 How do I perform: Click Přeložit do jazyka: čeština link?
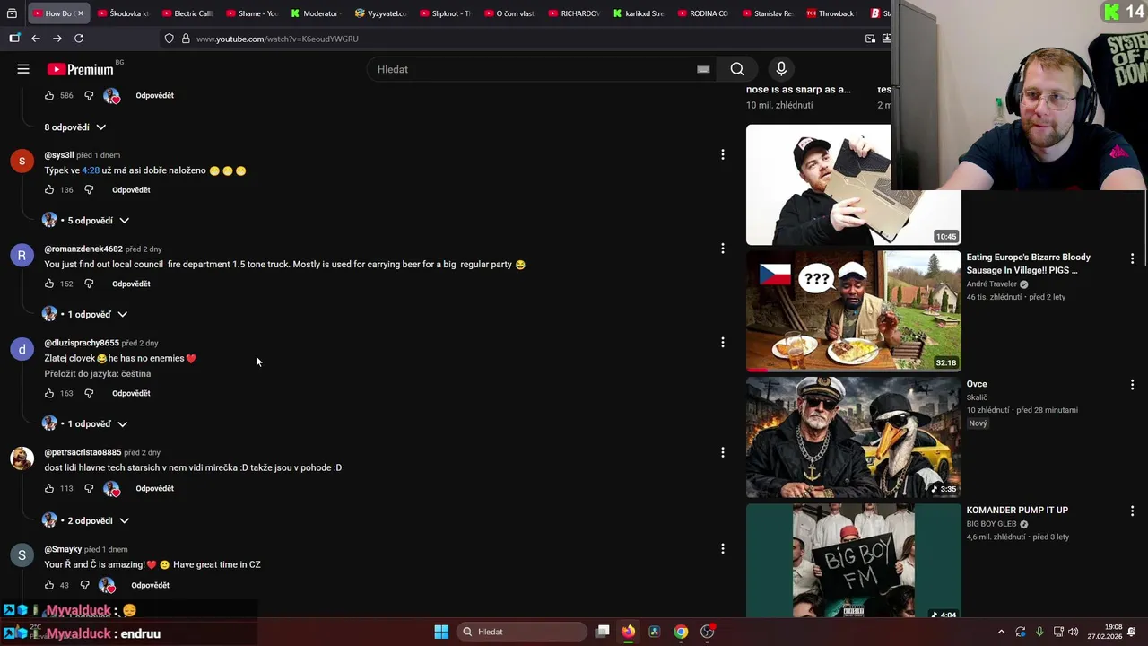[x=98, y=374]
